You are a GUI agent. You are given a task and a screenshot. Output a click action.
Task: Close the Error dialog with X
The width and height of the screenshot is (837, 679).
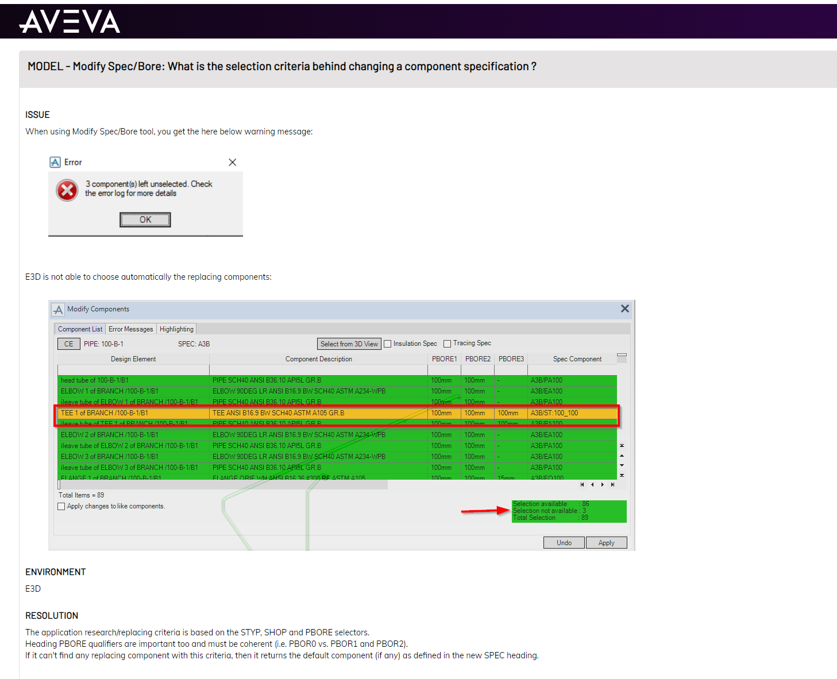tap(233, 163)
